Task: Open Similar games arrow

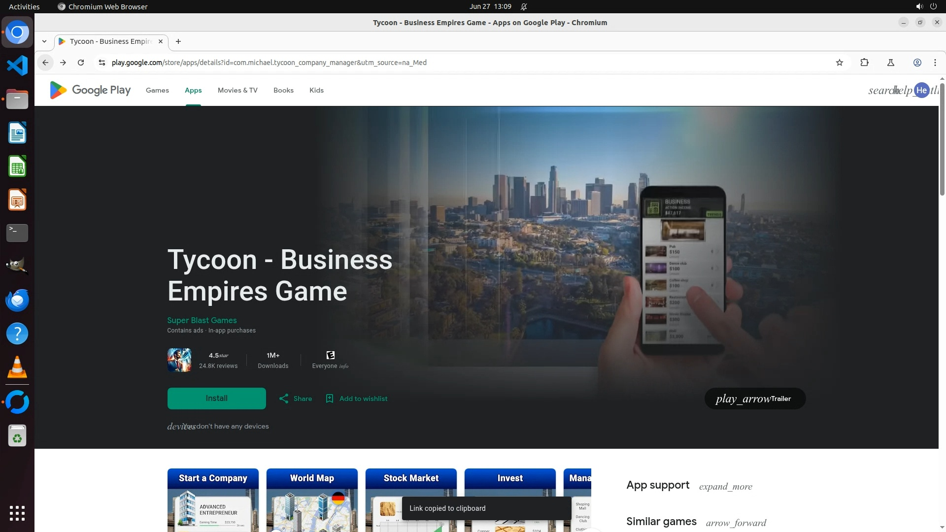Action: [x=736, y=523]
